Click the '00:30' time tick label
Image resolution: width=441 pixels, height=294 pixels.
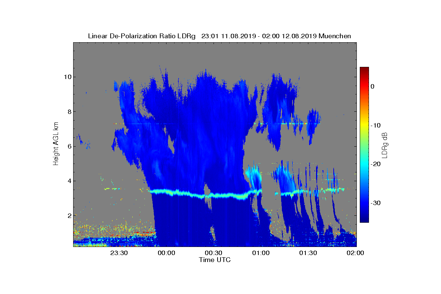214,253
